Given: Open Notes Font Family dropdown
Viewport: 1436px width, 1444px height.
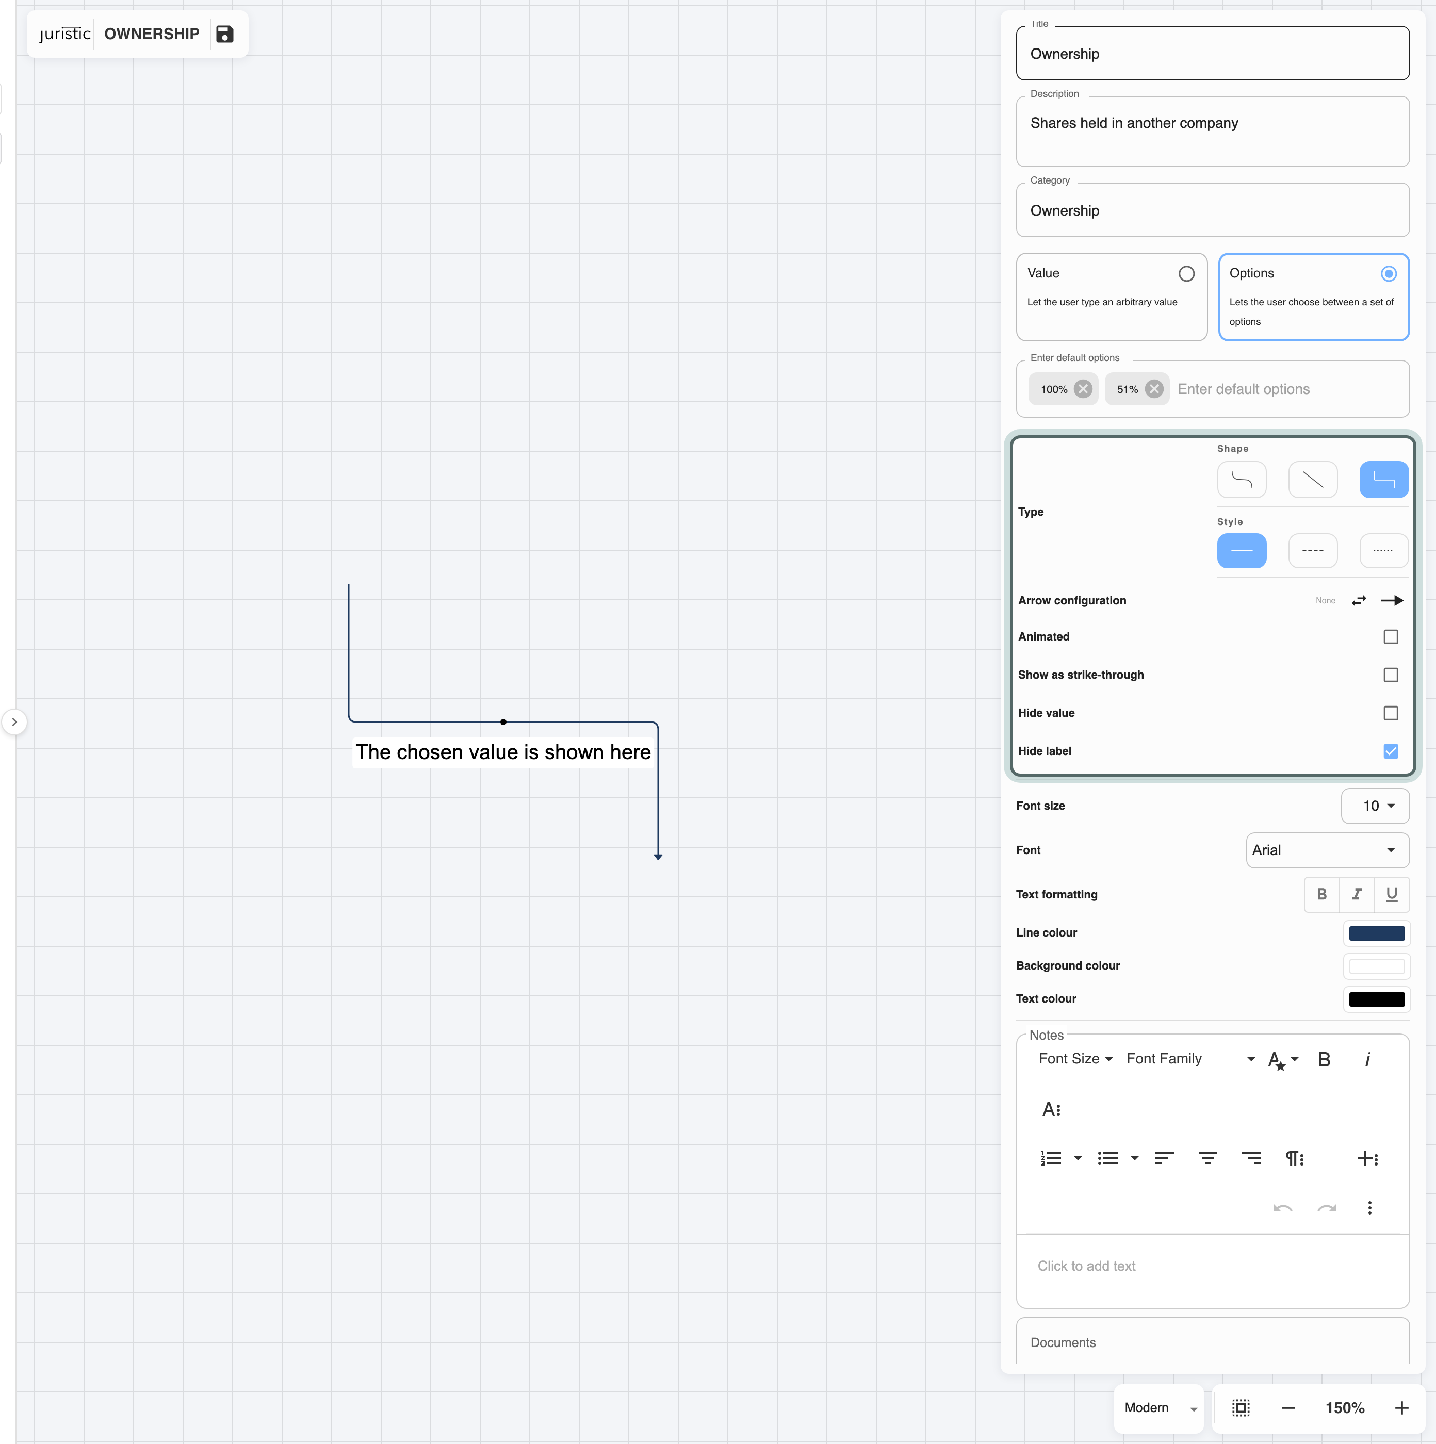Looking at the screenshot, I should click(x=1190, y=1059).
